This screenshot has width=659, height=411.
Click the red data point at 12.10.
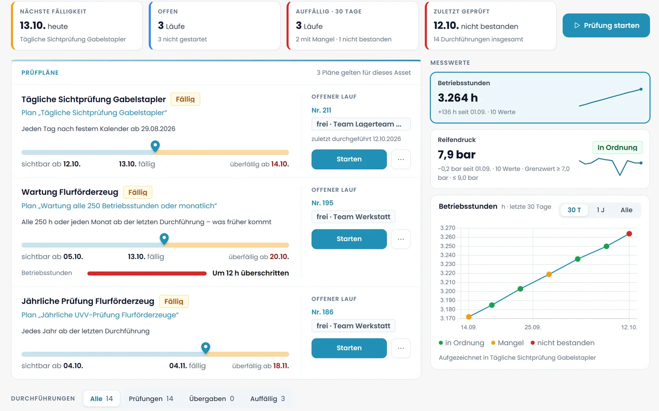tap(629, 234)
